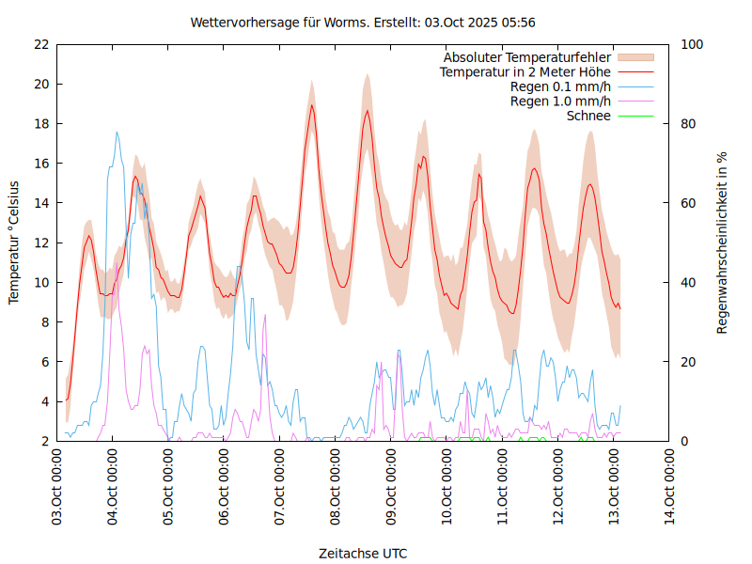
Task: Select the 'Regen 1.0 mm/h' legend entry
Action: tap(560, 101)
